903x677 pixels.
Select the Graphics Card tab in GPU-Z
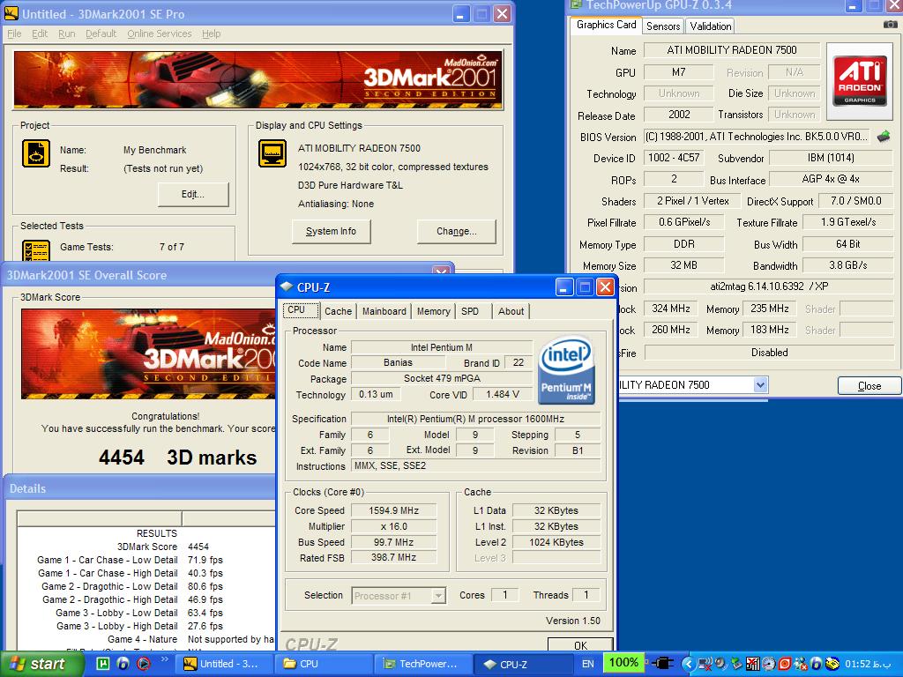607,25
